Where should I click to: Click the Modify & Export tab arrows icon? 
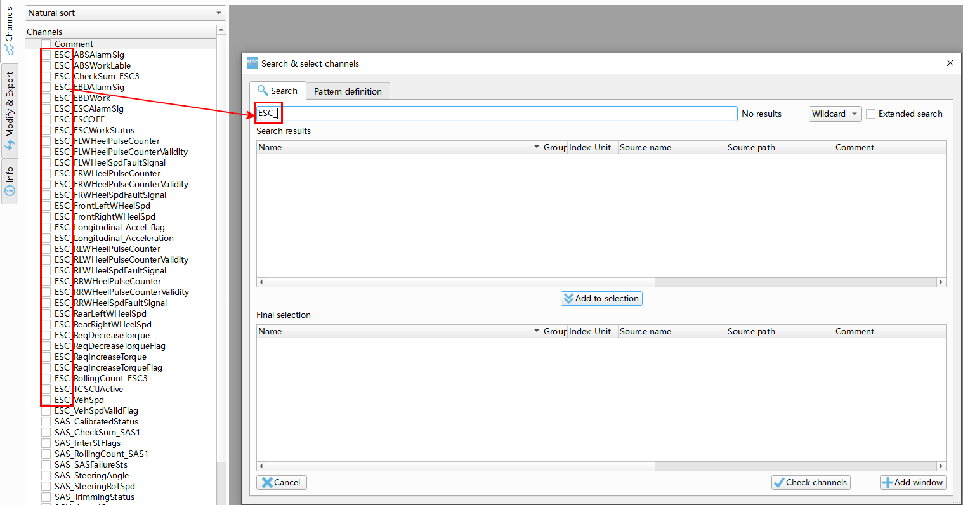[x=10, y=145]
